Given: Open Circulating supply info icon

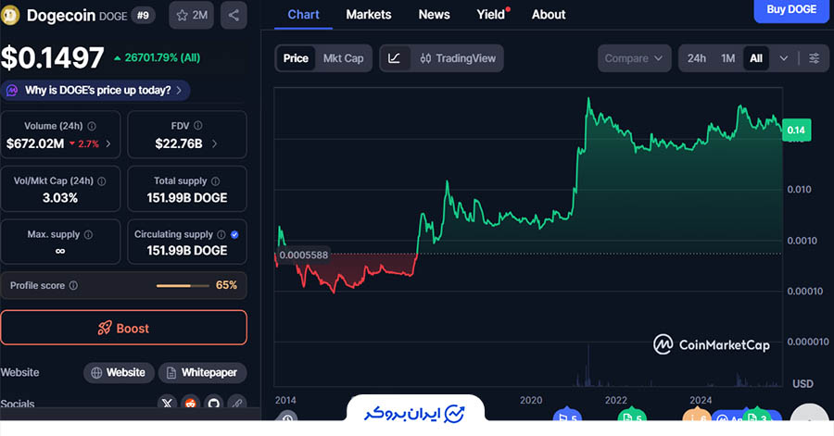Looking at the screenshot, I should pos(221,234).
